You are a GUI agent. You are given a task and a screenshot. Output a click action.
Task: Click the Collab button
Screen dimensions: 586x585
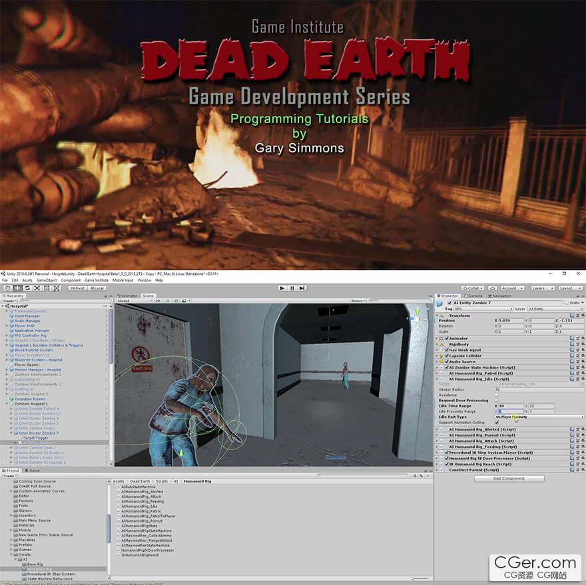pyautogui.click(x=473, y=288)
